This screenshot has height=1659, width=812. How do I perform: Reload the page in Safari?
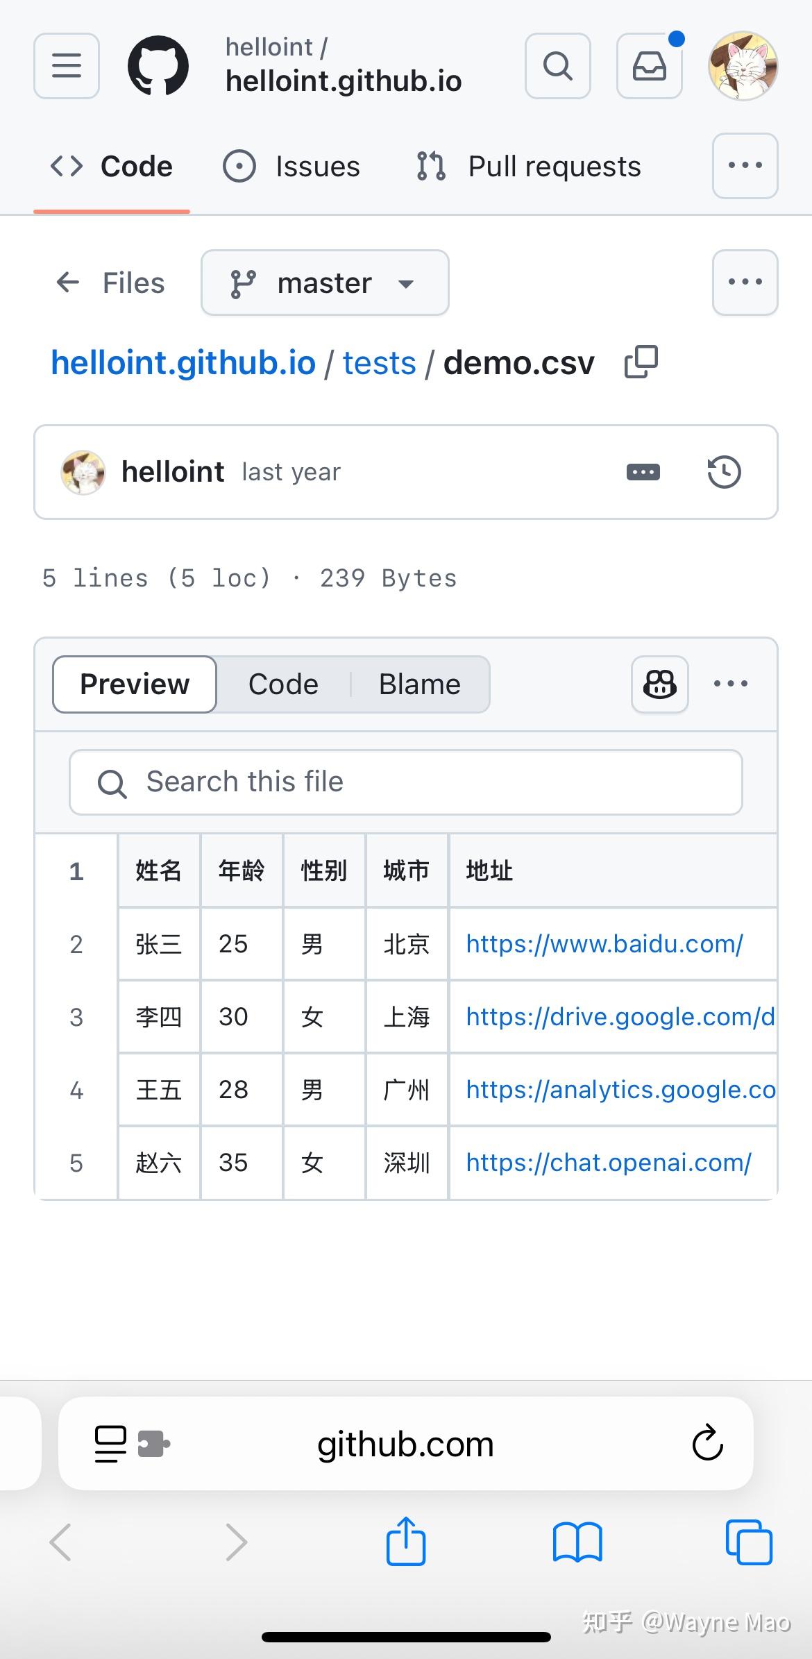(707, 1443)
